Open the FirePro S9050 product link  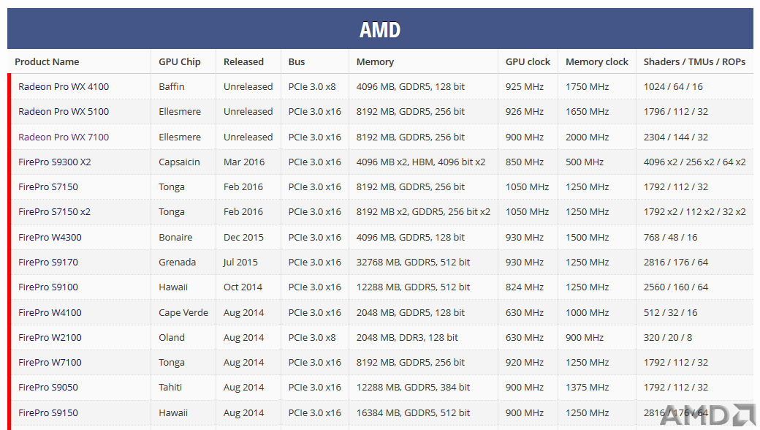tap(48, 388)
